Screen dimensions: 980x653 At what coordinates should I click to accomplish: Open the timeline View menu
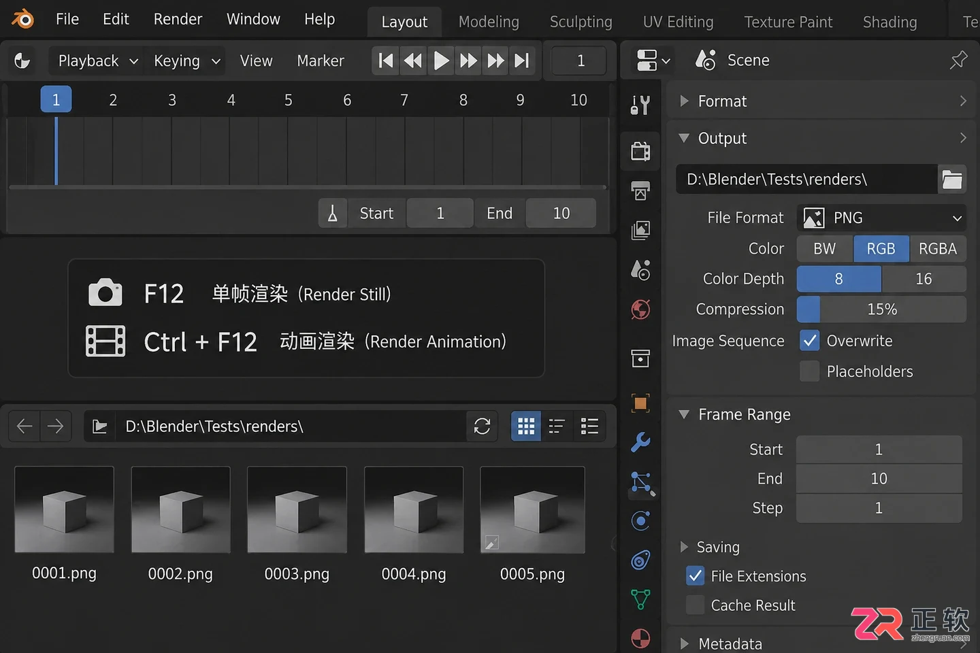(256, 61)
